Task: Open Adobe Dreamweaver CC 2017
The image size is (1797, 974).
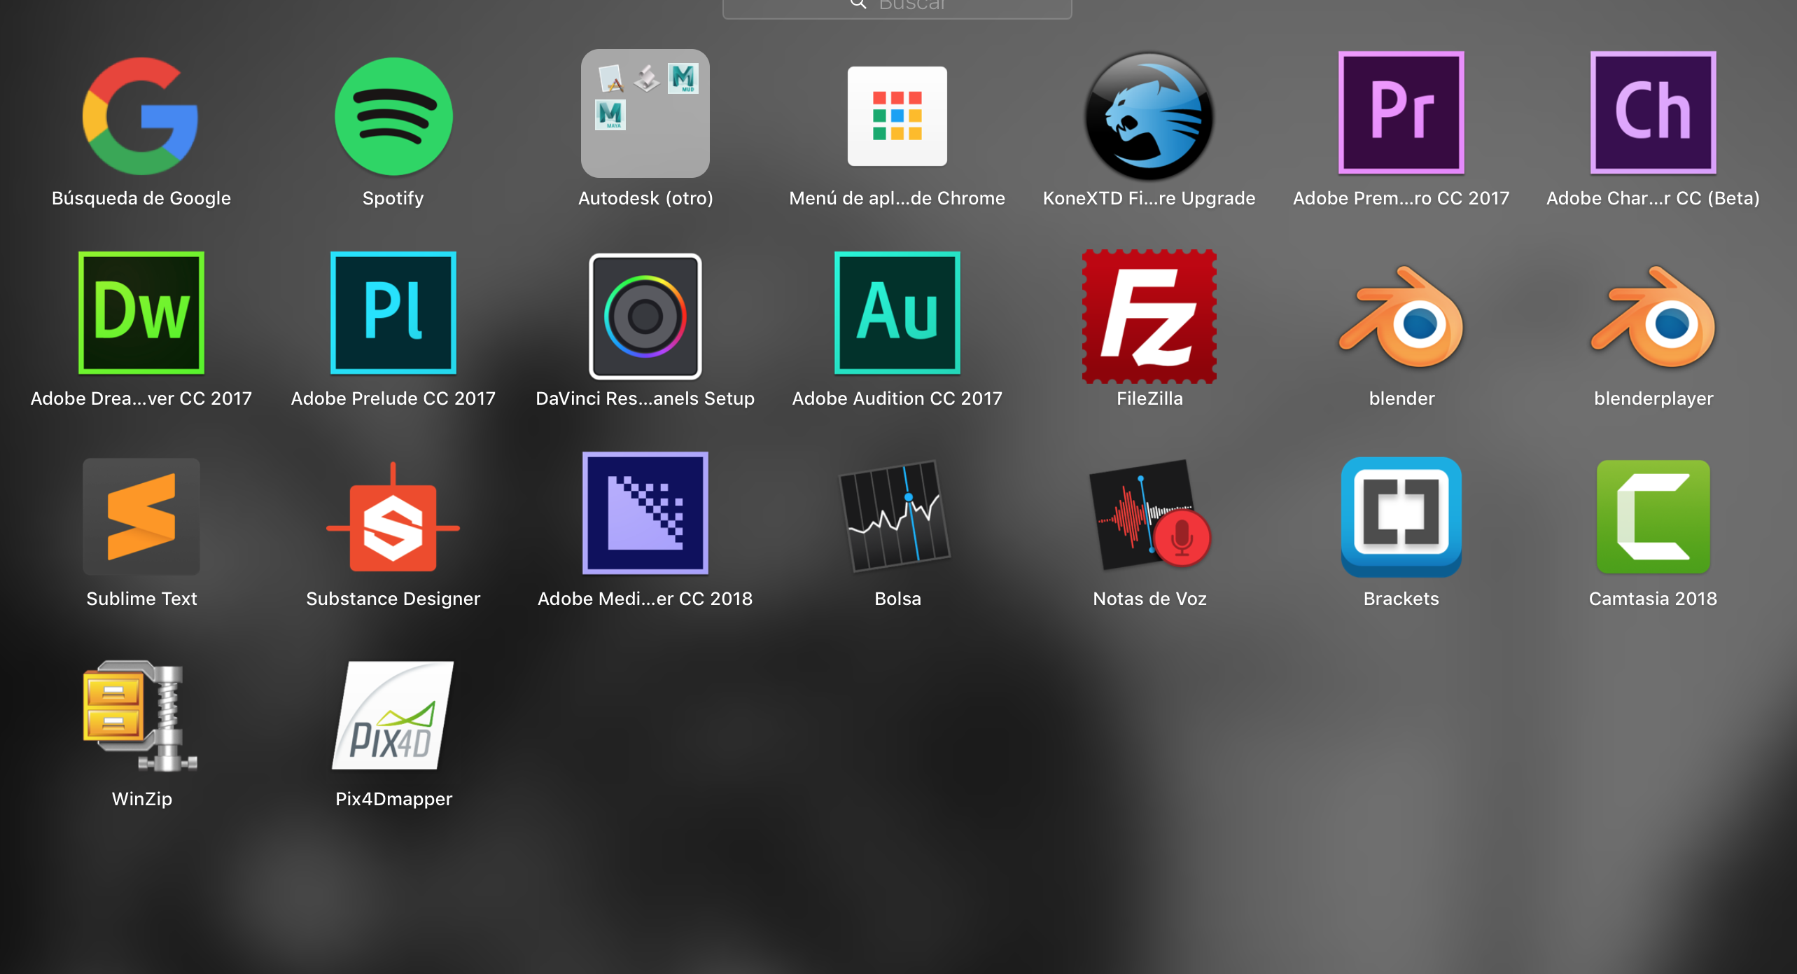Action: pos(141,313)
